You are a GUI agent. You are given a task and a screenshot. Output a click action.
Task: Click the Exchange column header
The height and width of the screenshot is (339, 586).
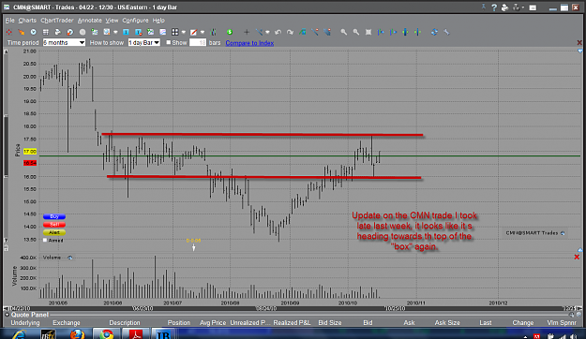pyautogui.click(x=67, y=322)
